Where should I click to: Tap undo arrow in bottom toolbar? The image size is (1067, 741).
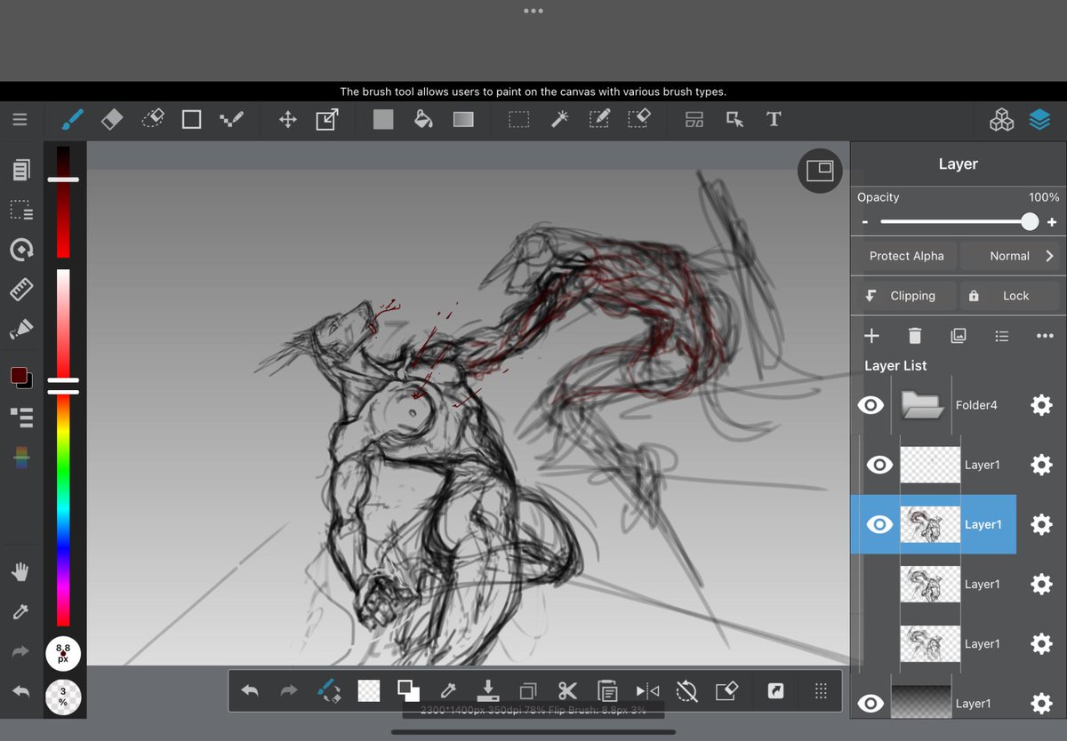coord(250,690)
